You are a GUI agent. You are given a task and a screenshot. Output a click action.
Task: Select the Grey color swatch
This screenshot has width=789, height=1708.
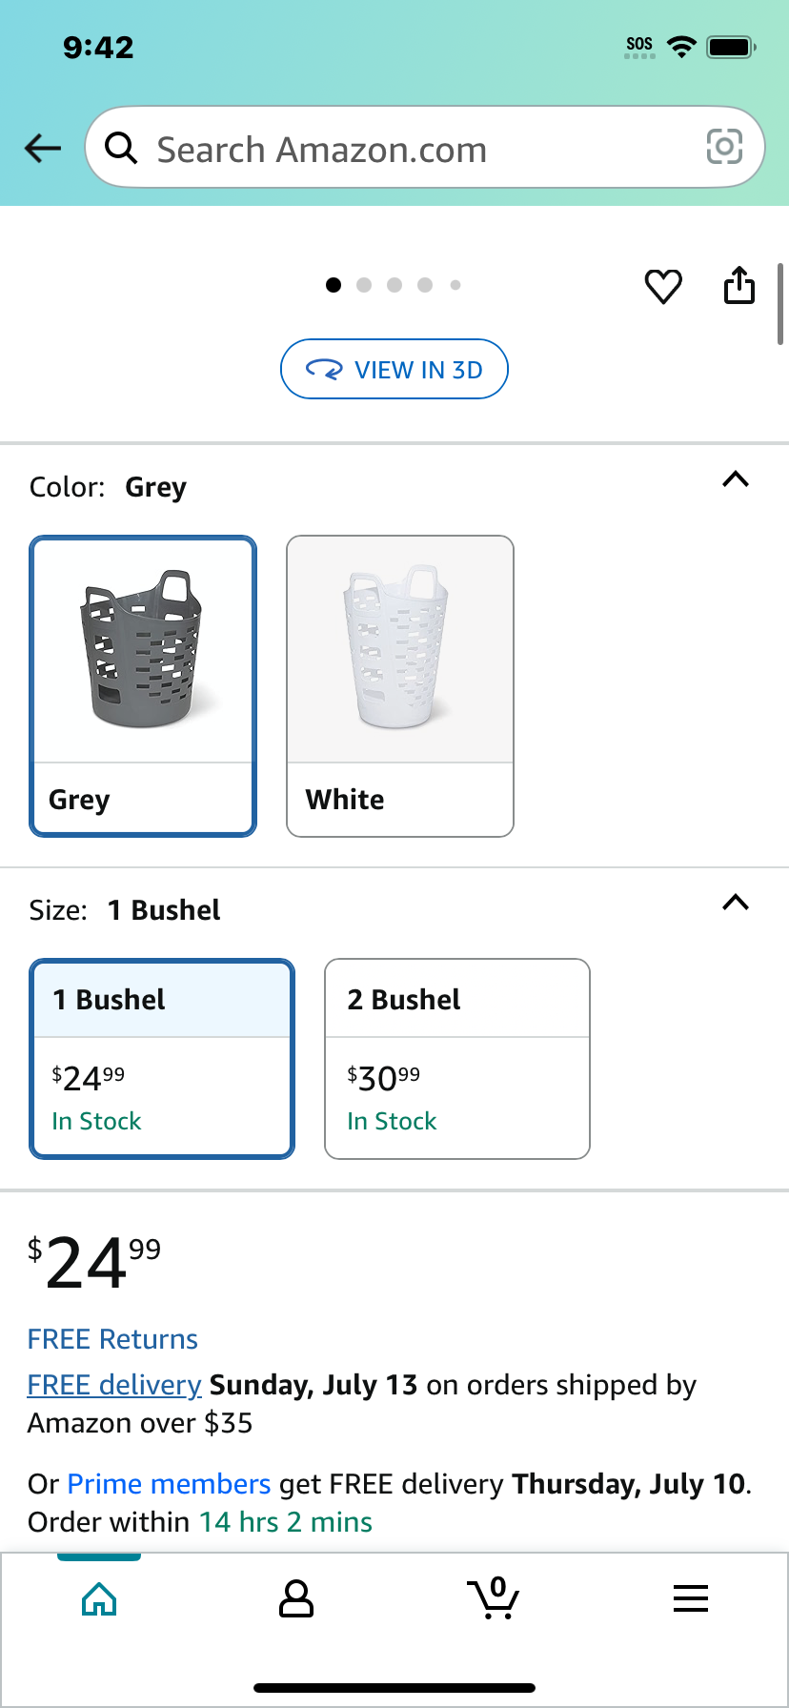[x=143, y=686]
